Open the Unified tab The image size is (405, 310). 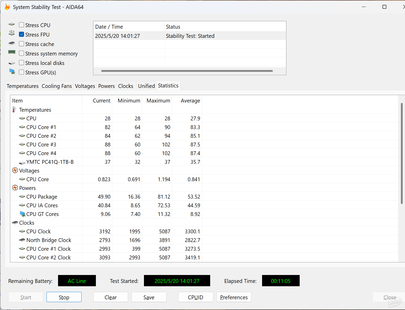(147, 86)
